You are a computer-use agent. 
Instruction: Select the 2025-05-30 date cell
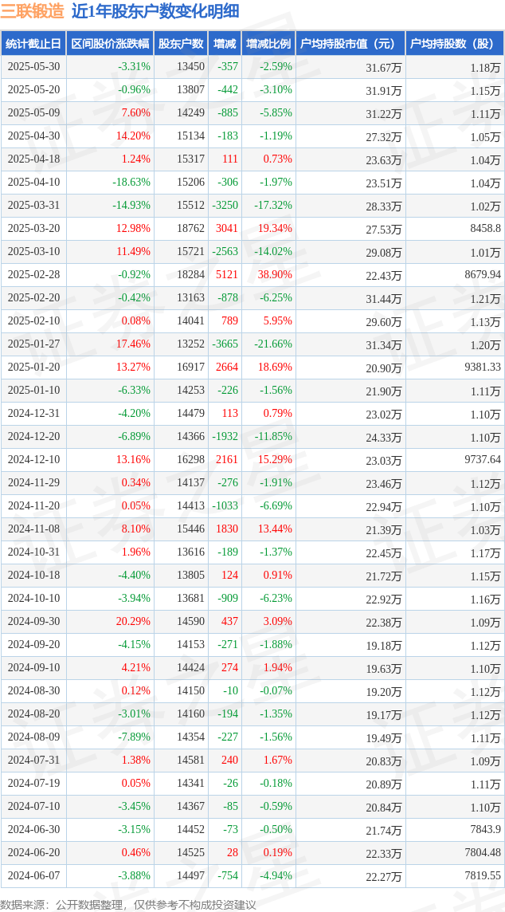point(33,67)
